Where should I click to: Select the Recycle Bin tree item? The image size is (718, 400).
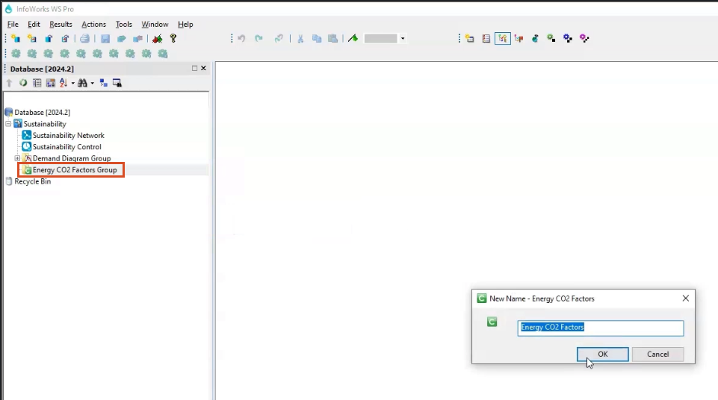(x=33, y=181)
